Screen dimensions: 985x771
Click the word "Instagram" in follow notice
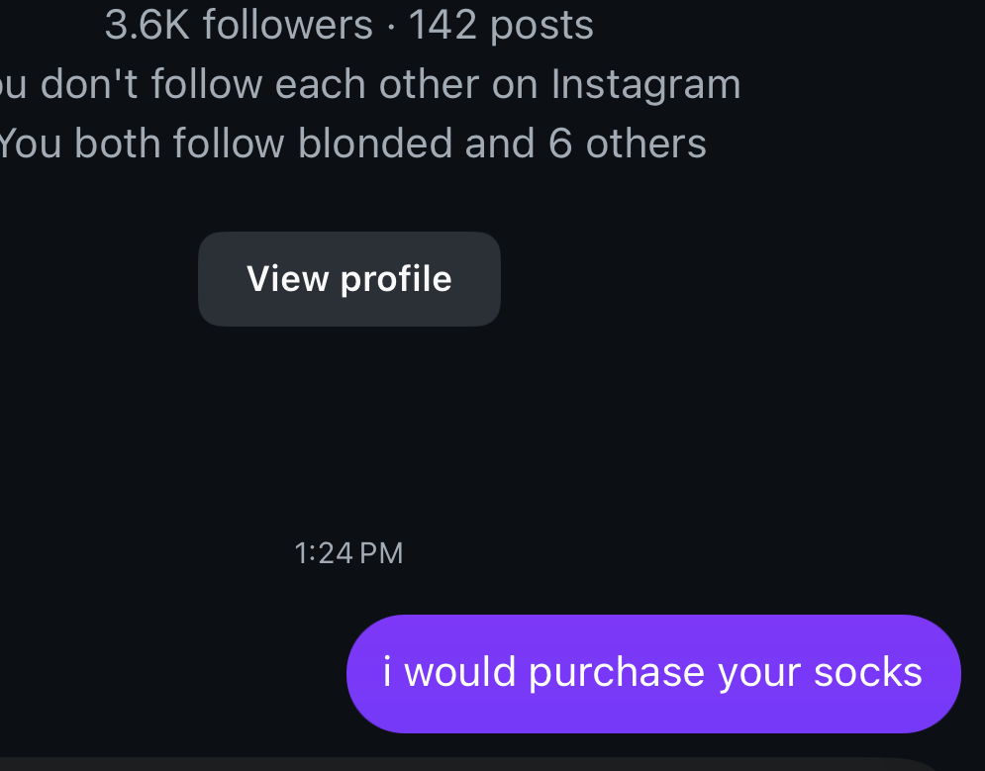(x=645, y=84)
